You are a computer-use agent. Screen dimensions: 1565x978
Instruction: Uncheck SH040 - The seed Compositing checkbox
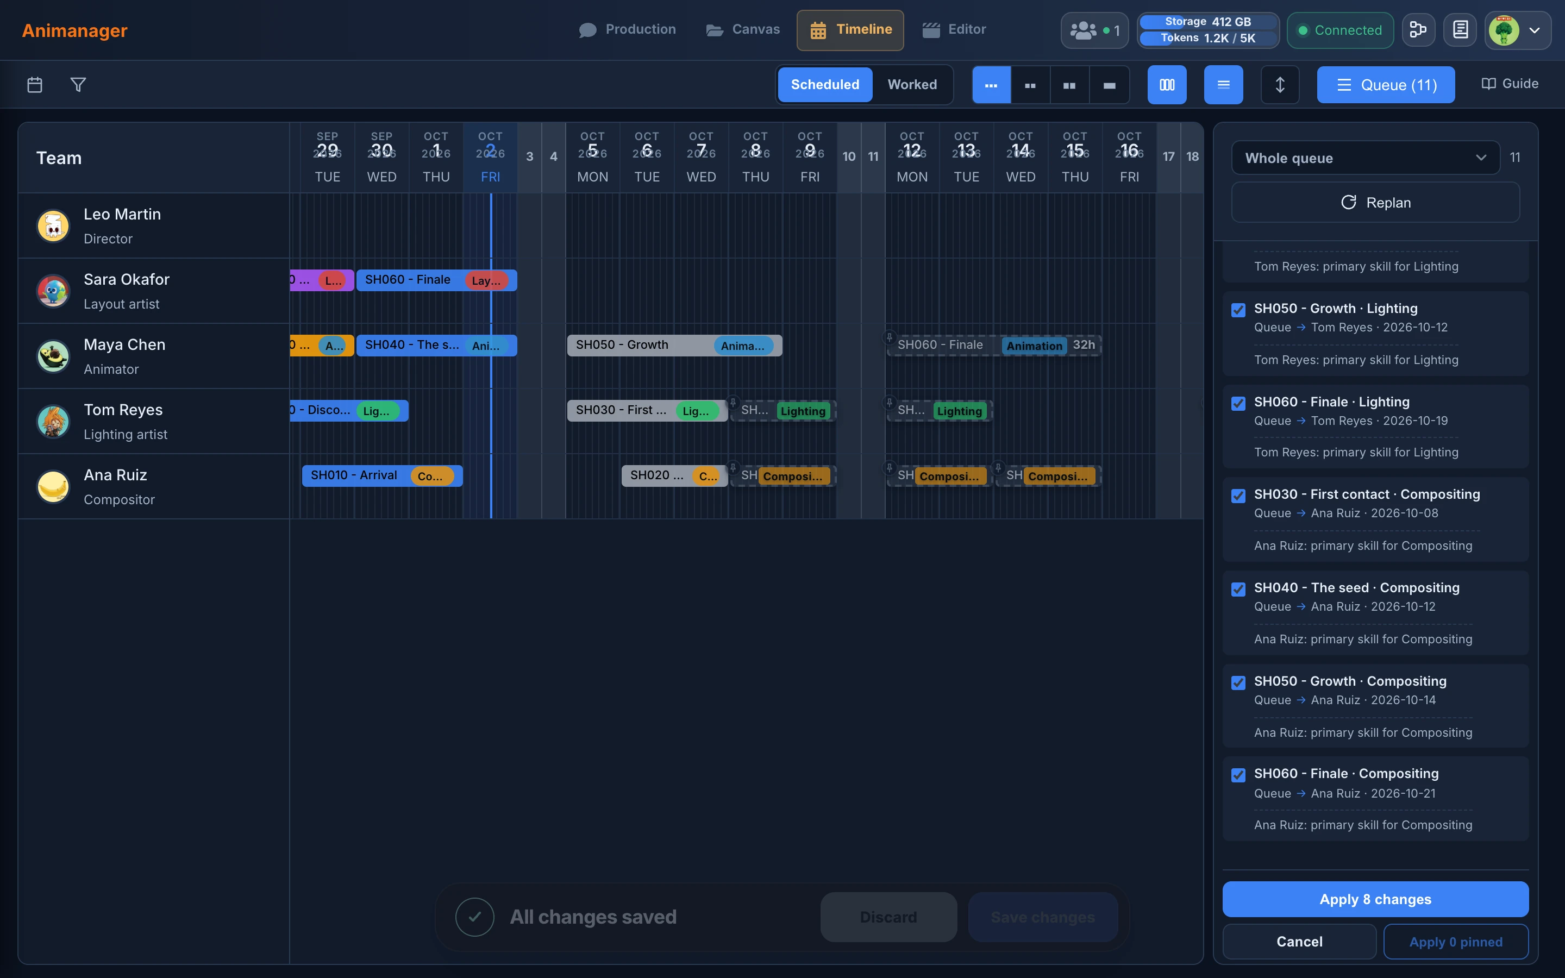click(x=1238, y=590)
